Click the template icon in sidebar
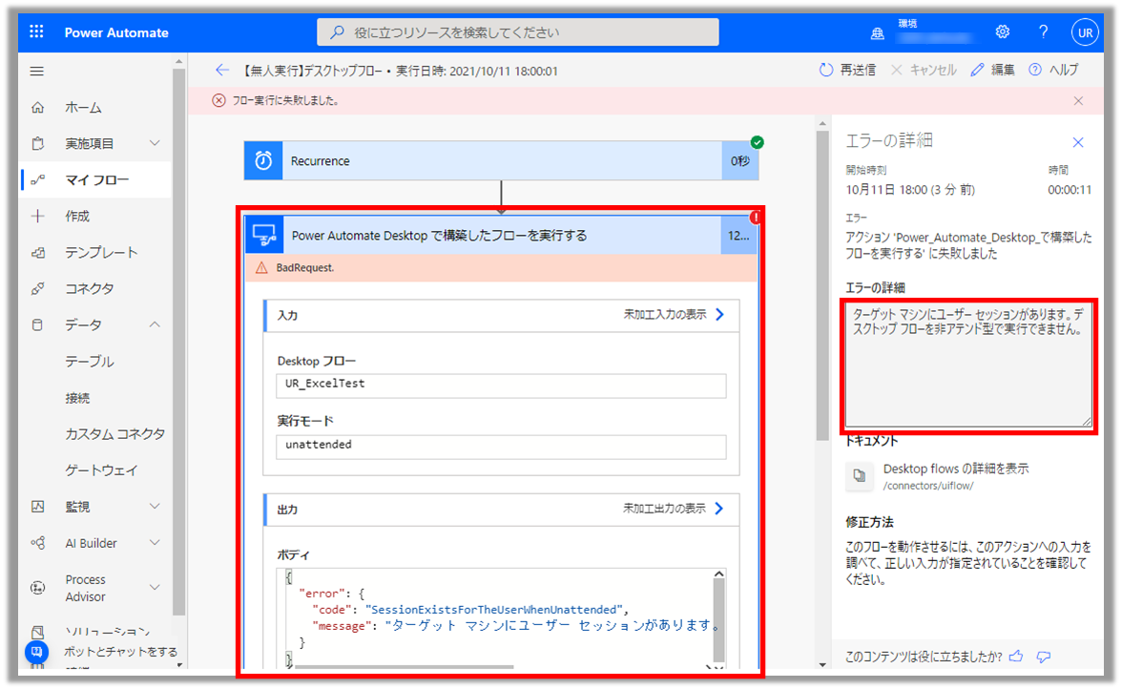The height and width of the screenshot is (689, 1122). tap(38, 253)
